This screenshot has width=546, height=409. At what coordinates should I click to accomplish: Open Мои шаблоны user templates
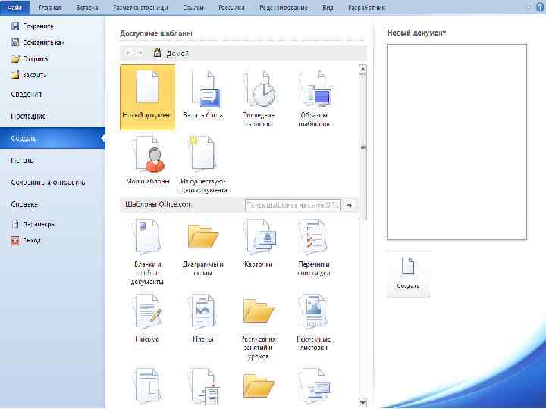[148, 161]
